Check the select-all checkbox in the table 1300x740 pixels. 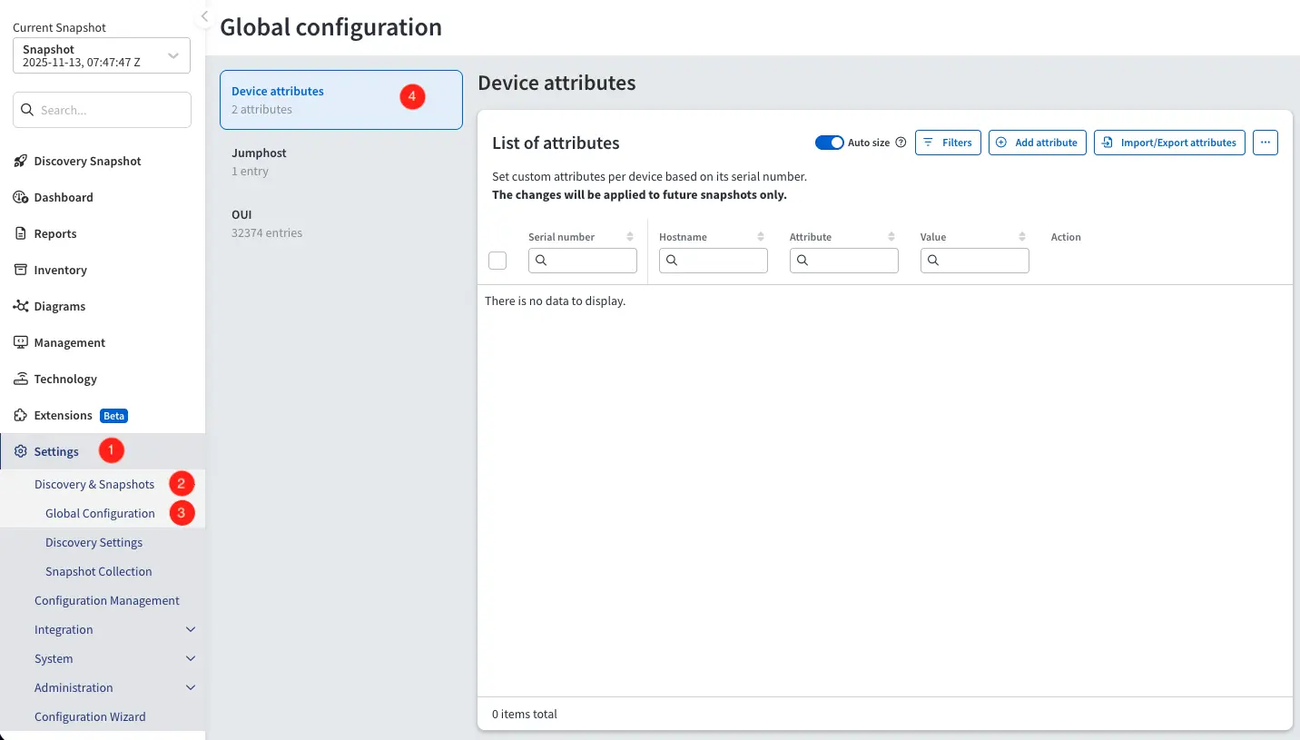pyautogui.click(x=497, y=260)
